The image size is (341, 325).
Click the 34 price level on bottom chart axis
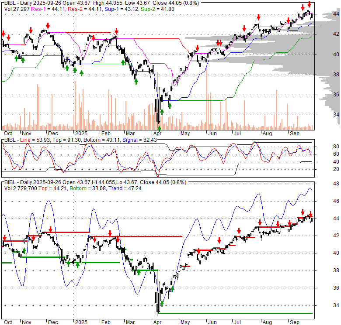tap(336, 305)
